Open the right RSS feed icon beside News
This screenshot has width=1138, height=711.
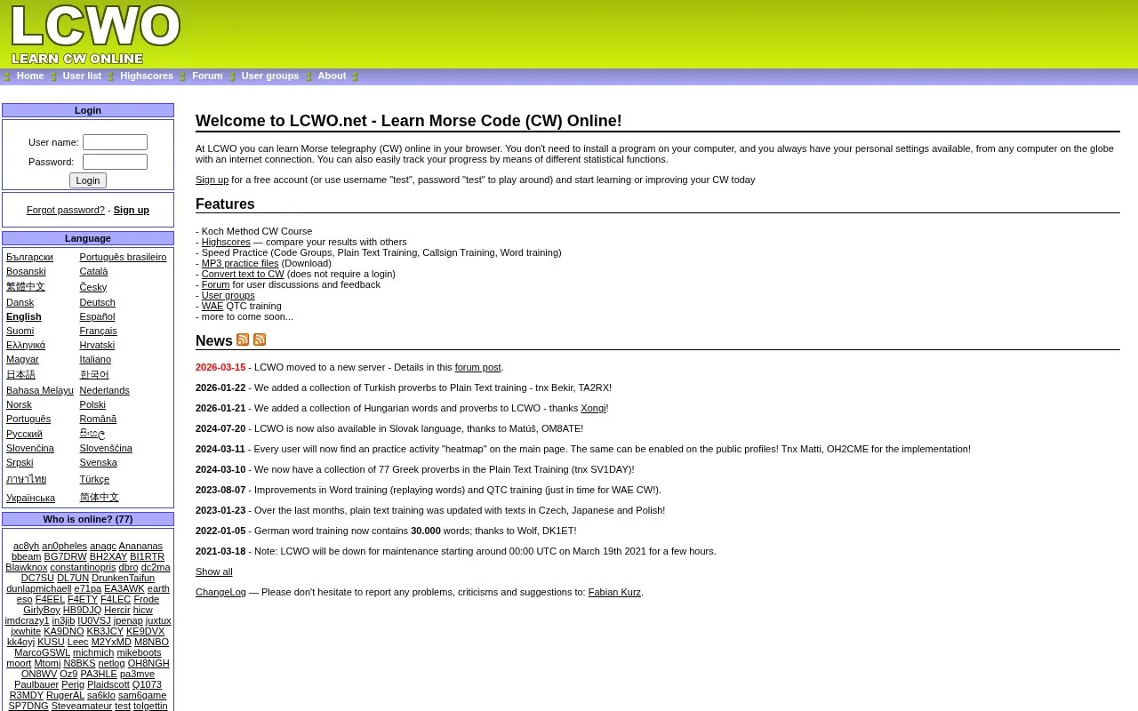260,340
